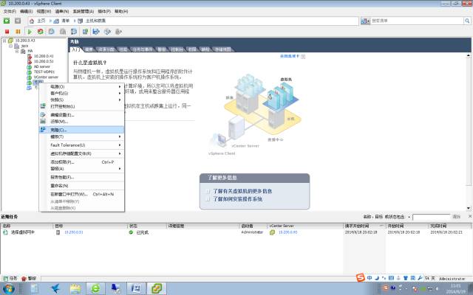This screenshot has height=295, width=473.
Task: Expand the 客户机(G) submenu
Action: coord(120,94)
